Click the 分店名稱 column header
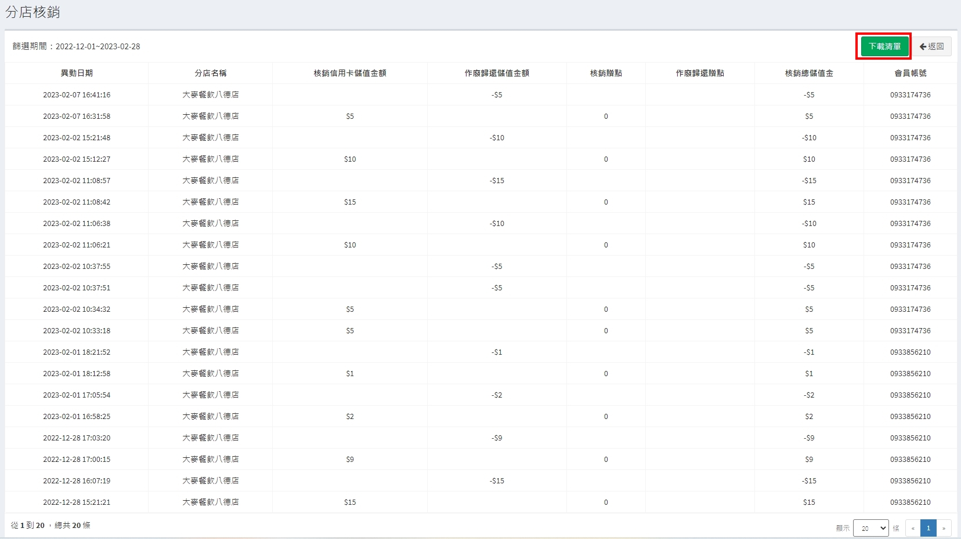 (x=210, y=73)
